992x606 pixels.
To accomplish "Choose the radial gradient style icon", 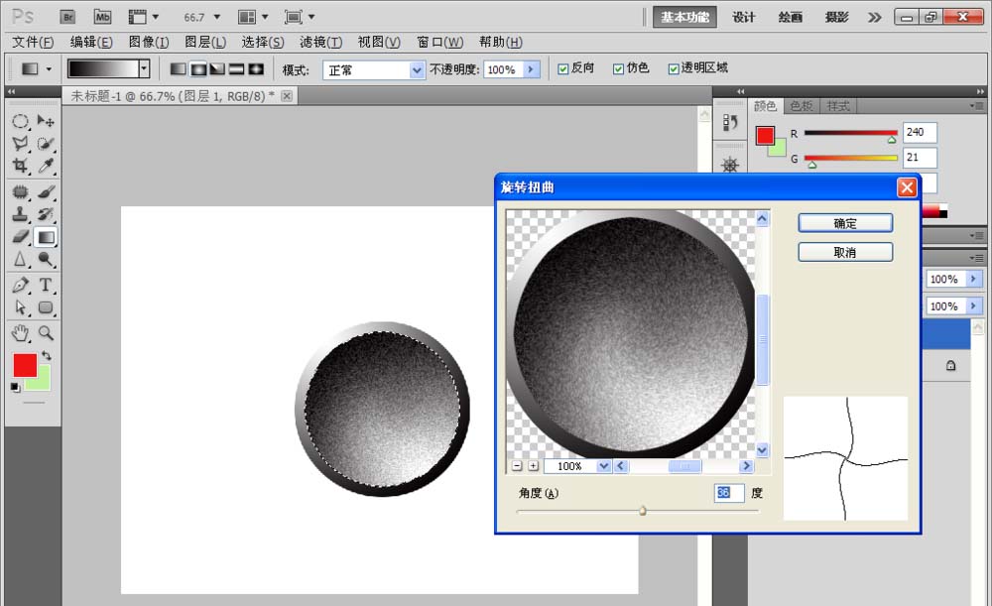I will [197, 69].
